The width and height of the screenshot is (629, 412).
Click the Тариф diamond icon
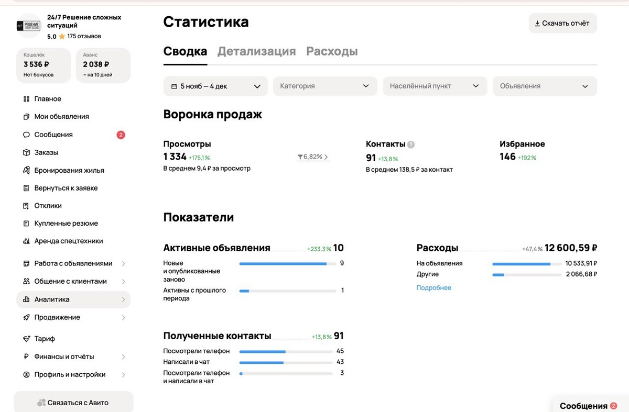[x=26, y=339]
